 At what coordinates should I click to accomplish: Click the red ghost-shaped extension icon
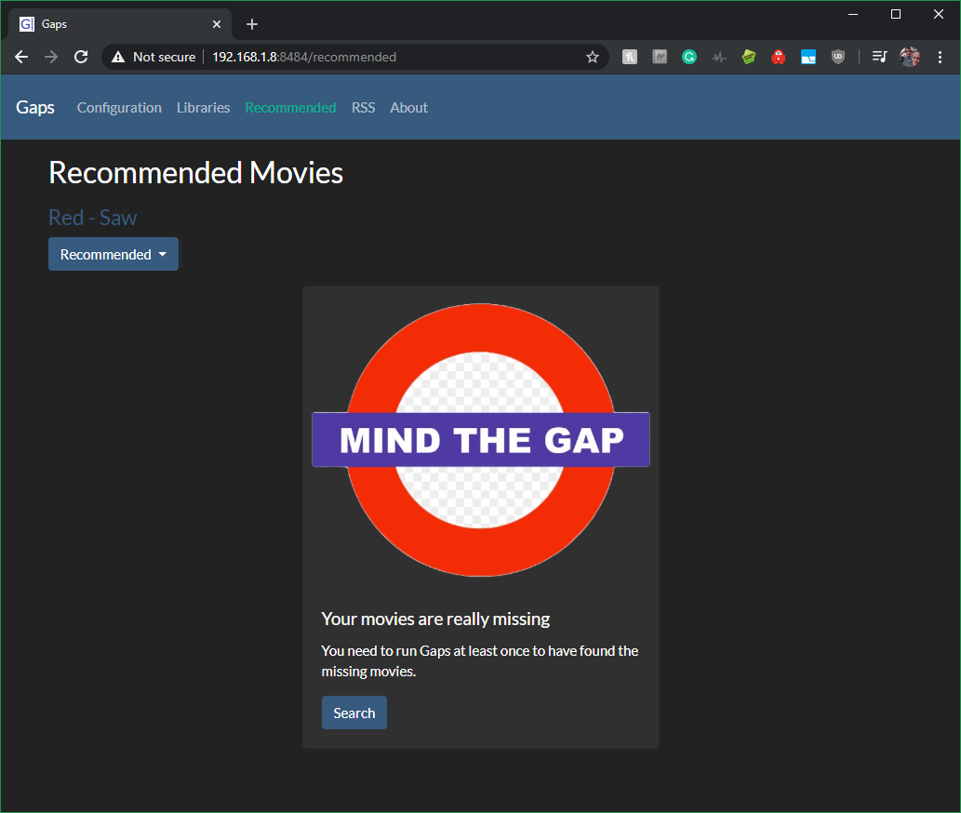779,57
